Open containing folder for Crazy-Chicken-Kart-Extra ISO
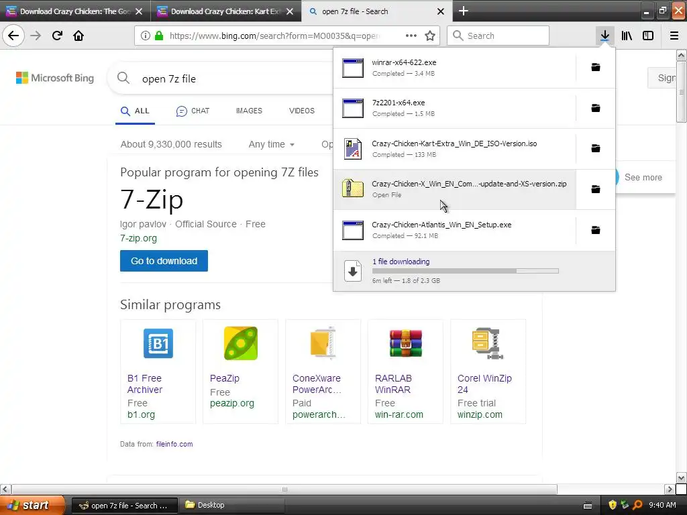 596,148
